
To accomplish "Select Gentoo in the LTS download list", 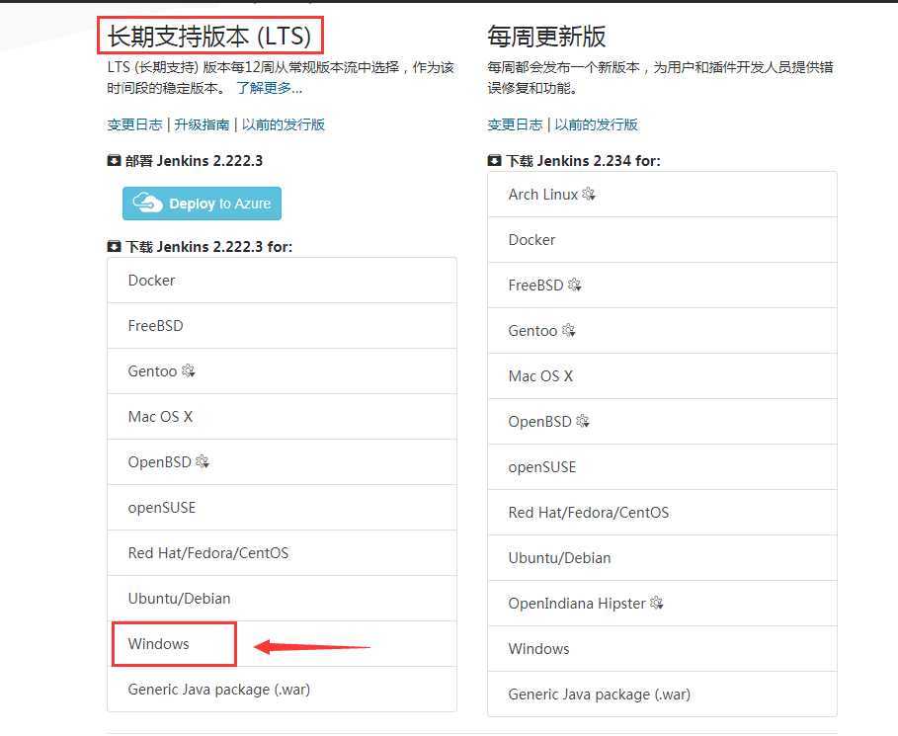I will 282,371.
